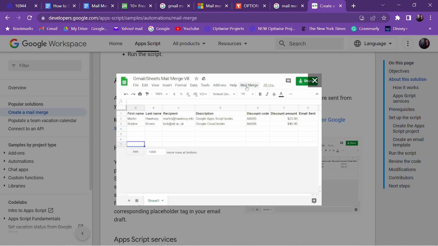Open The New York Times bookmark
Screen dimensions: 438x246
[323, 29]
